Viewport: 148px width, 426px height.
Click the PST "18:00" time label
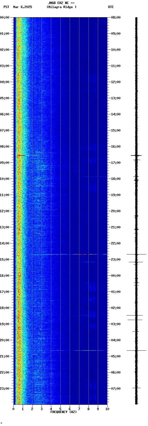[x=5, y=308]
